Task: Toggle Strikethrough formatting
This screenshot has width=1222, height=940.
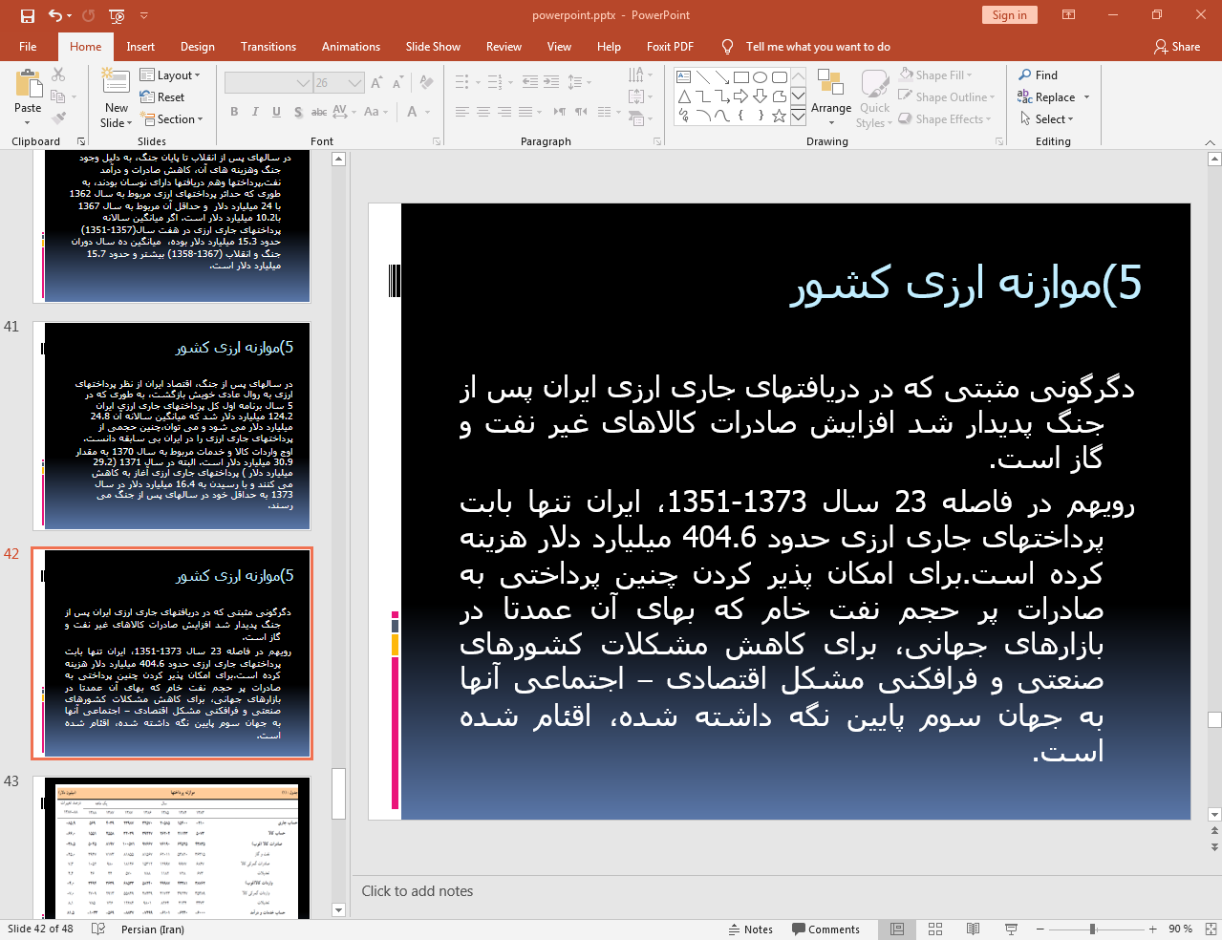Action: pos(319,112)
